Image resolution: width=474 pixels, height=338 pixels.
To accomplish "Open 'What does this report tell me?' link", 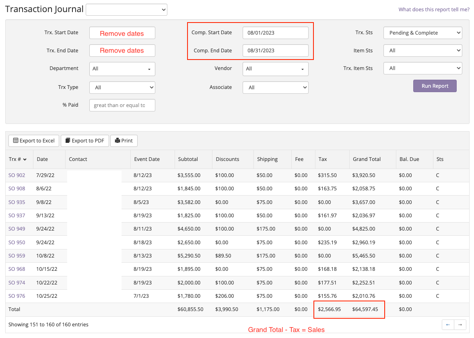I will pyautogui.click(x=434, y=10).
